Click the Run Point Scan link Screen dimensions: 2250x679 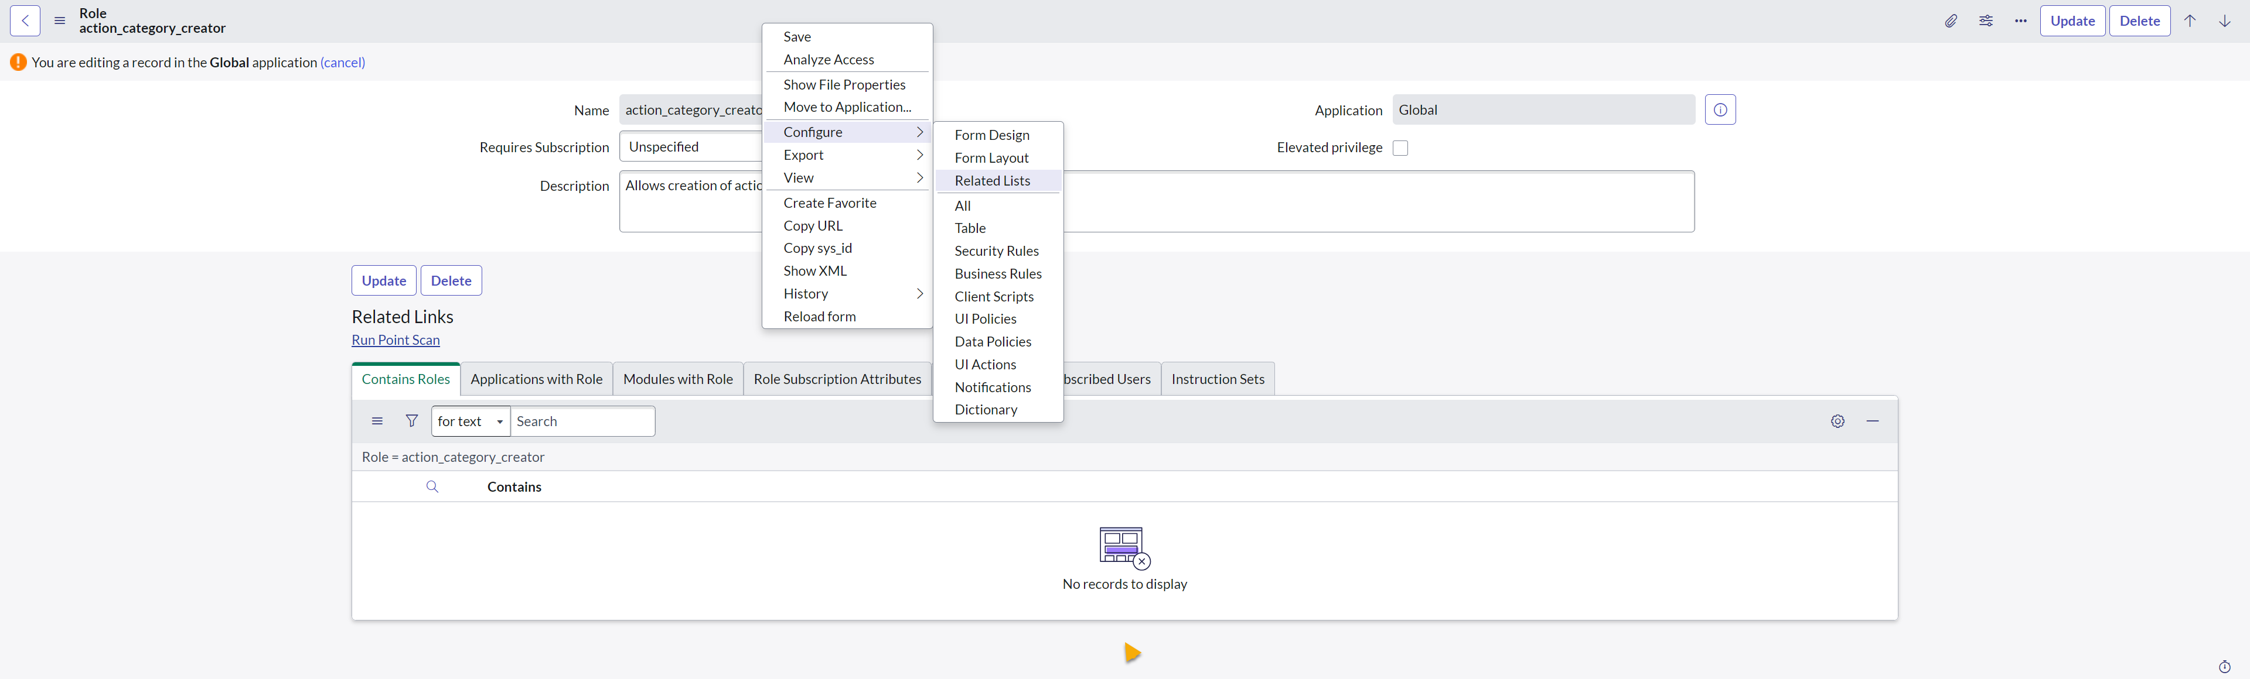click(x=396, y=339)
